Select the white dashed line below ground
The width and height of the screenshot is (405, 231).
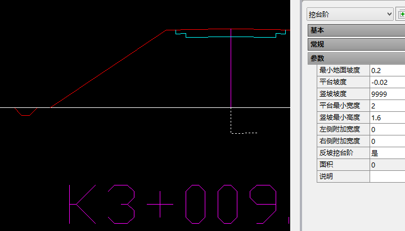point(244,133)
